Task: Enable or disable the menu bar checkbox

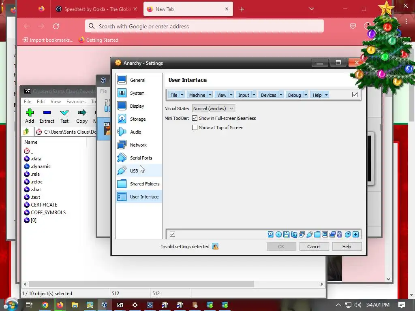Action: pos(355,95)
